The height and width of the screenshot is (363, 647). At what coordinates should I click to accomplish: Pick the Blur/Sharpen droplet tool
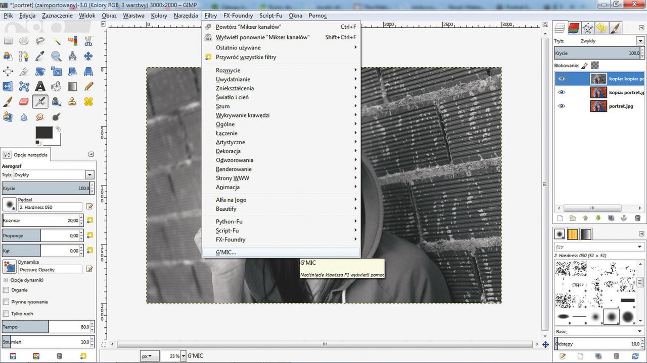point(24,116)
